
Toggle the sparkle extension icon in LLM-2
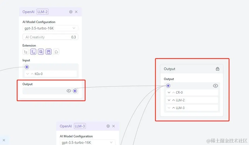coord(41,52)
